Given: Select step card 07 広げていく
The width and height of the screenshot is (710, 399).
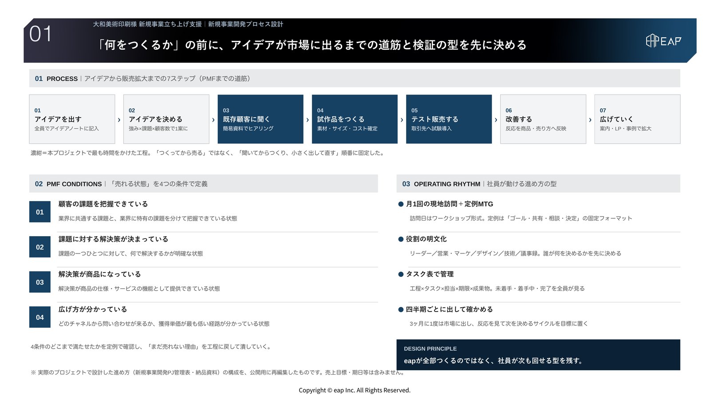Looking at the screenshot, I should click(637, 119).
